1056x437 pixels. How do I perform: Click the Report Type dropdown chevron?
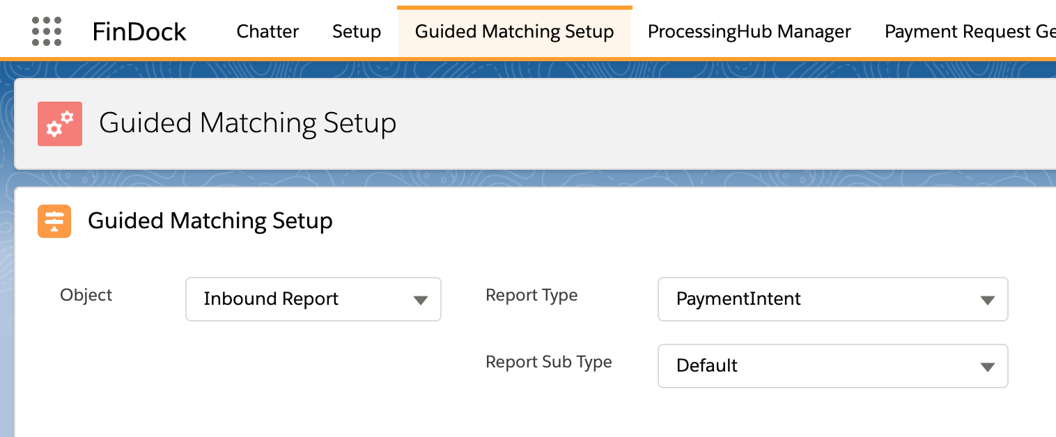tap(987, 299)
